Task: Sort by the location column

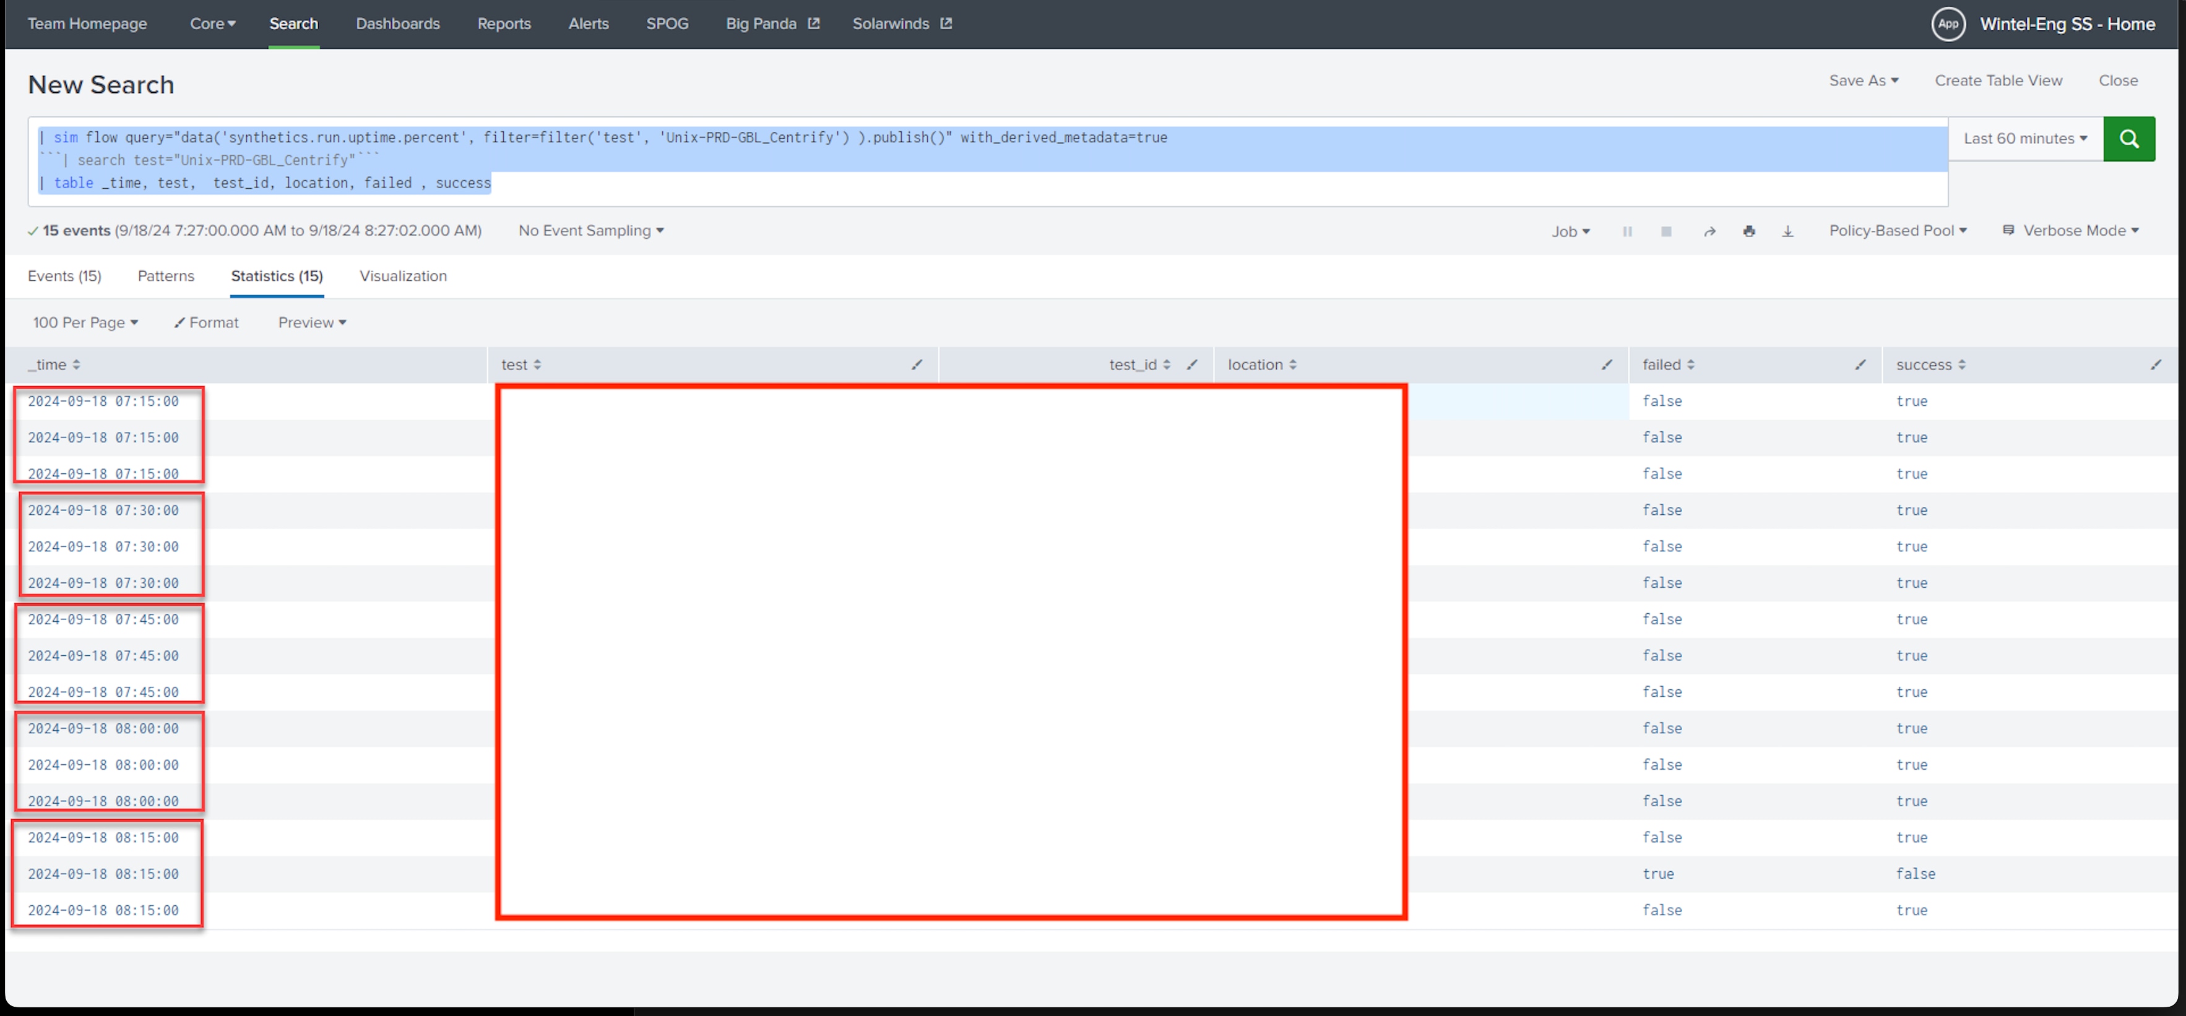Action: [1262, 364]
